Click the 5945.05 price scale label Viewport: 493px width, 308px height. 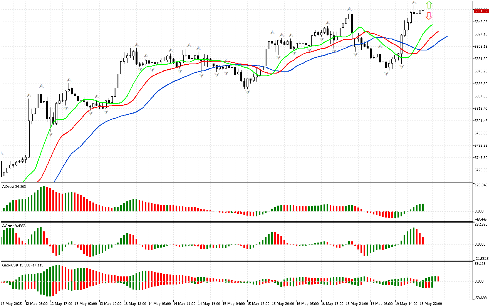click(x=482, y=22)
